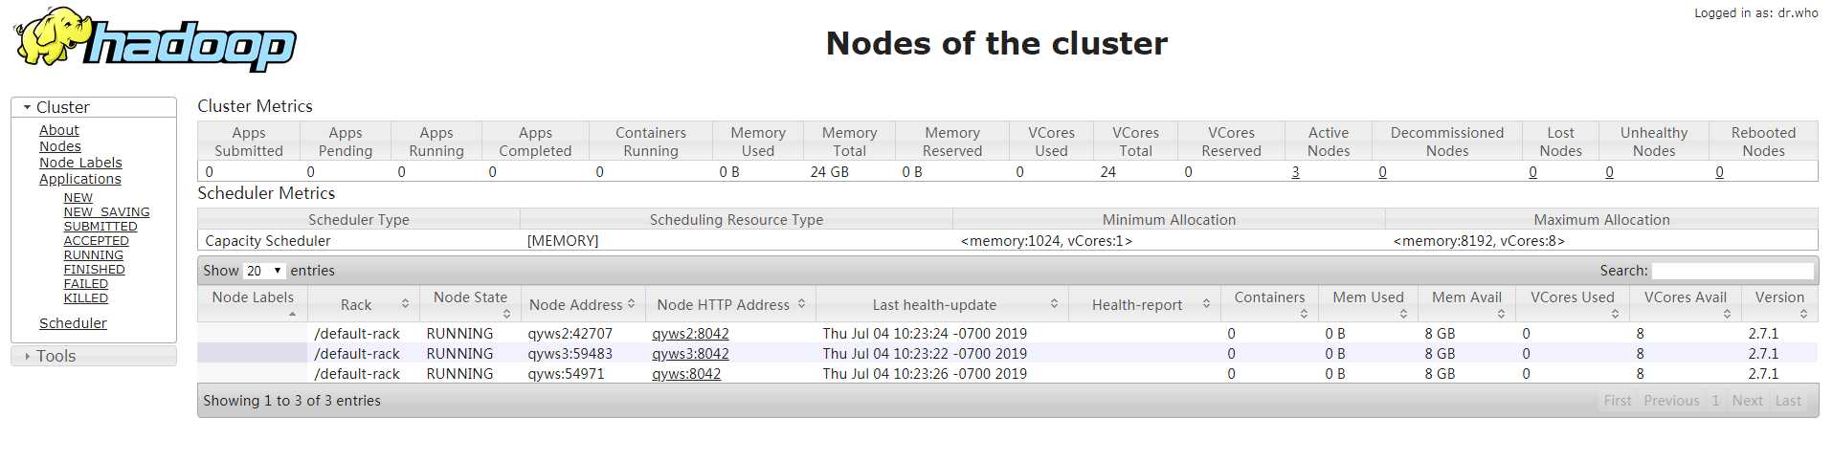Sort table by VCores Avail column

click(1685, 303)
